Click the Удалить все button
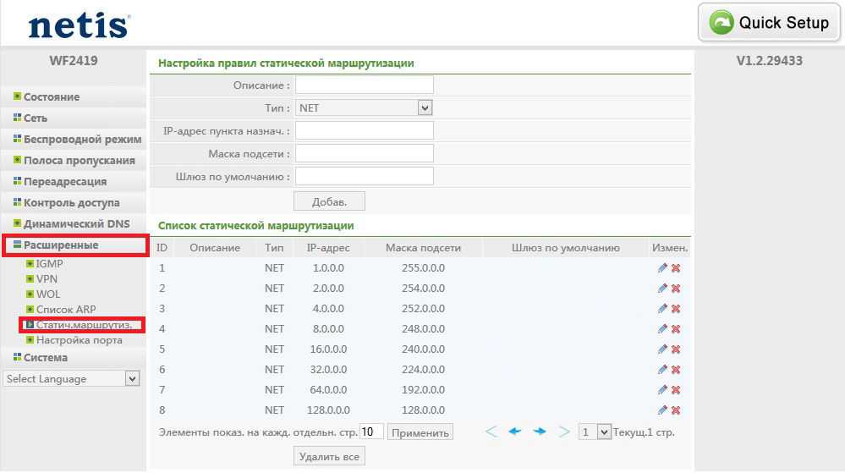Screen dimensions: 845x473 point(330,456)
